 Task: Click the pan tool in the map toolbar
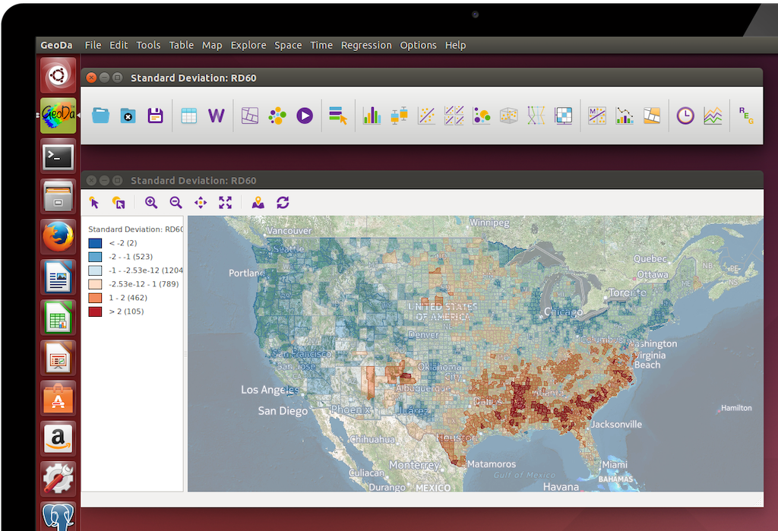pos(200,202)
